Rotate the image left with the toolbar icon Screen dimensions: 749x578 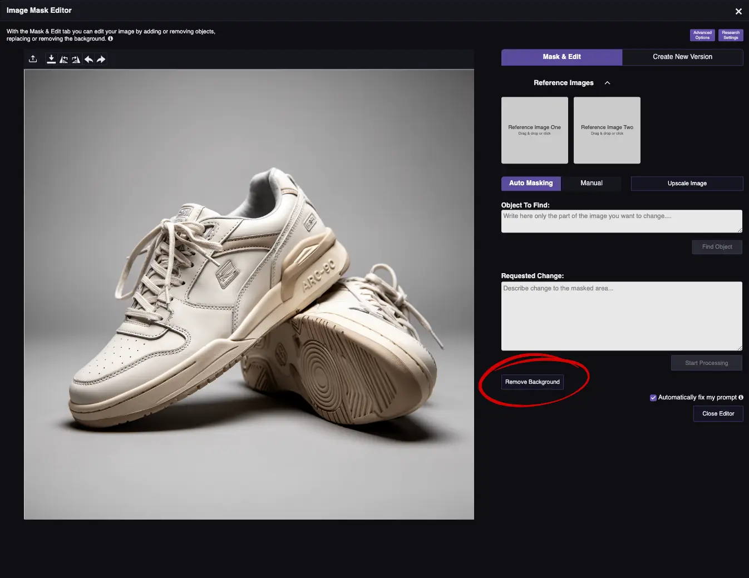tap(64, 59)
